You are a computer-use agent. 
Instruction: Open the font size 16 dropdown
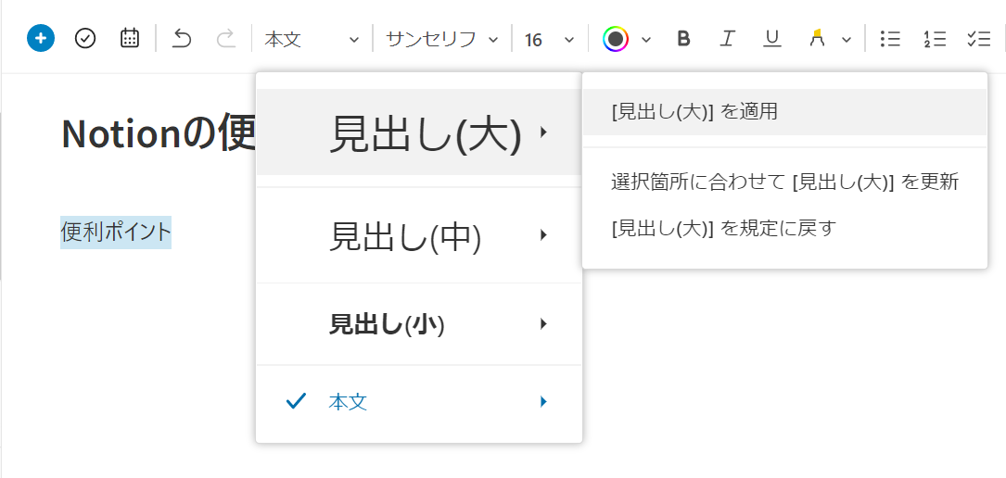tap(549, 39)
